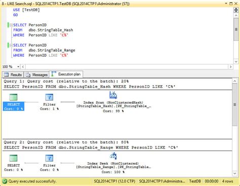Screen dimensions: 240x186
Task: Click the 'USE [TestDB]' line in editor
Action: 26,10
